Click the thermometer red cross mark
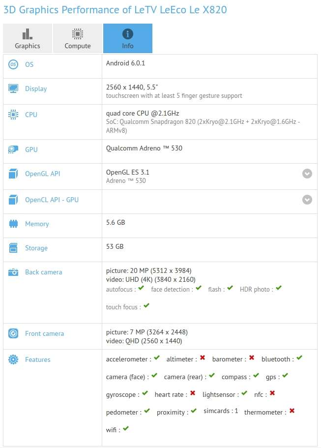The width and height of the screenshot is (321, 448). tap(292, 411)
